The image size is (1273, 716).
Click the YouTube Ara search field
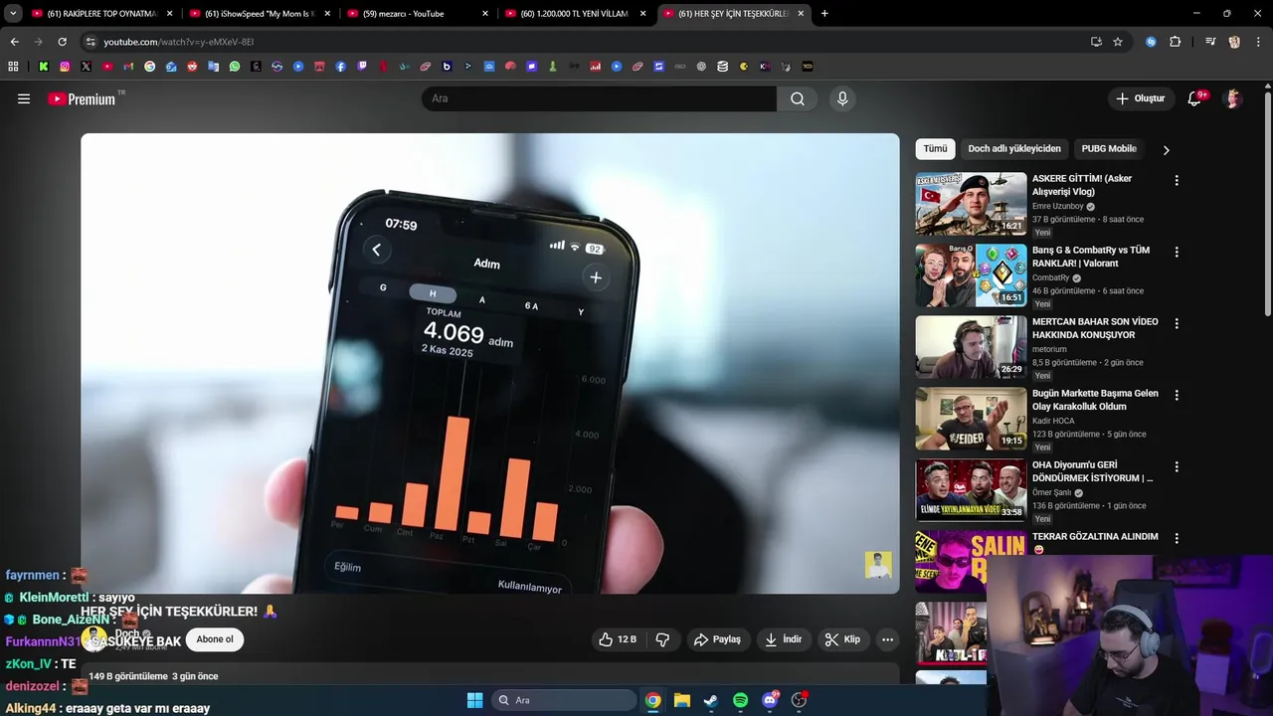(x=599, y=98)
